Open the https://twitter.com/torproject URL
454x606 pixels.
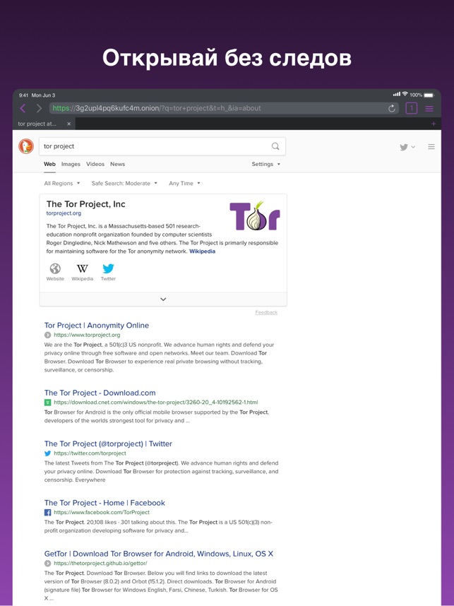pos(90,453)
